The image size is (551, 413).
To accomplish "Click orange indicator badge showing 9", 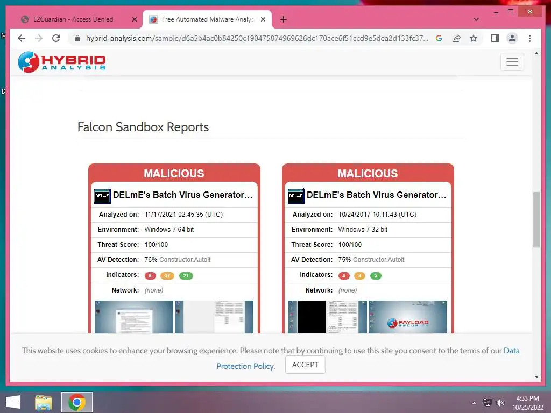I will coord(359,276).
